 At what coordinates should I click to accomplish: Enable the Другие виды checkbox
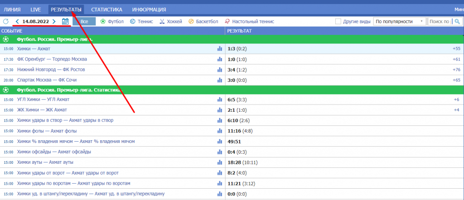pyautogui.click(x=338, y=21)
